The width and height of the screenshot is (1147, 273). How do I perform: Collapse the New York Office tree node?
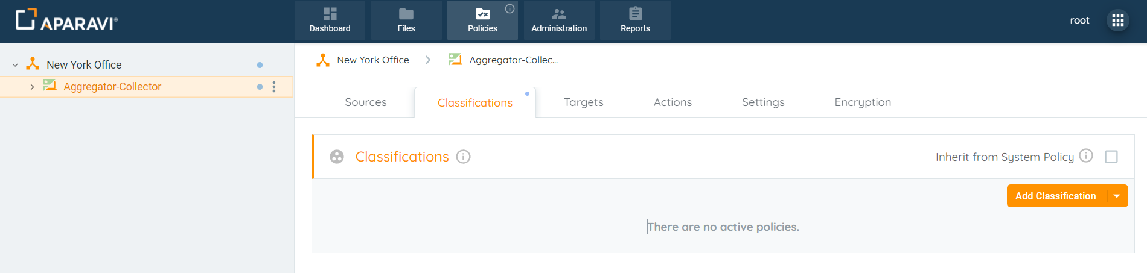click(15, 65)
